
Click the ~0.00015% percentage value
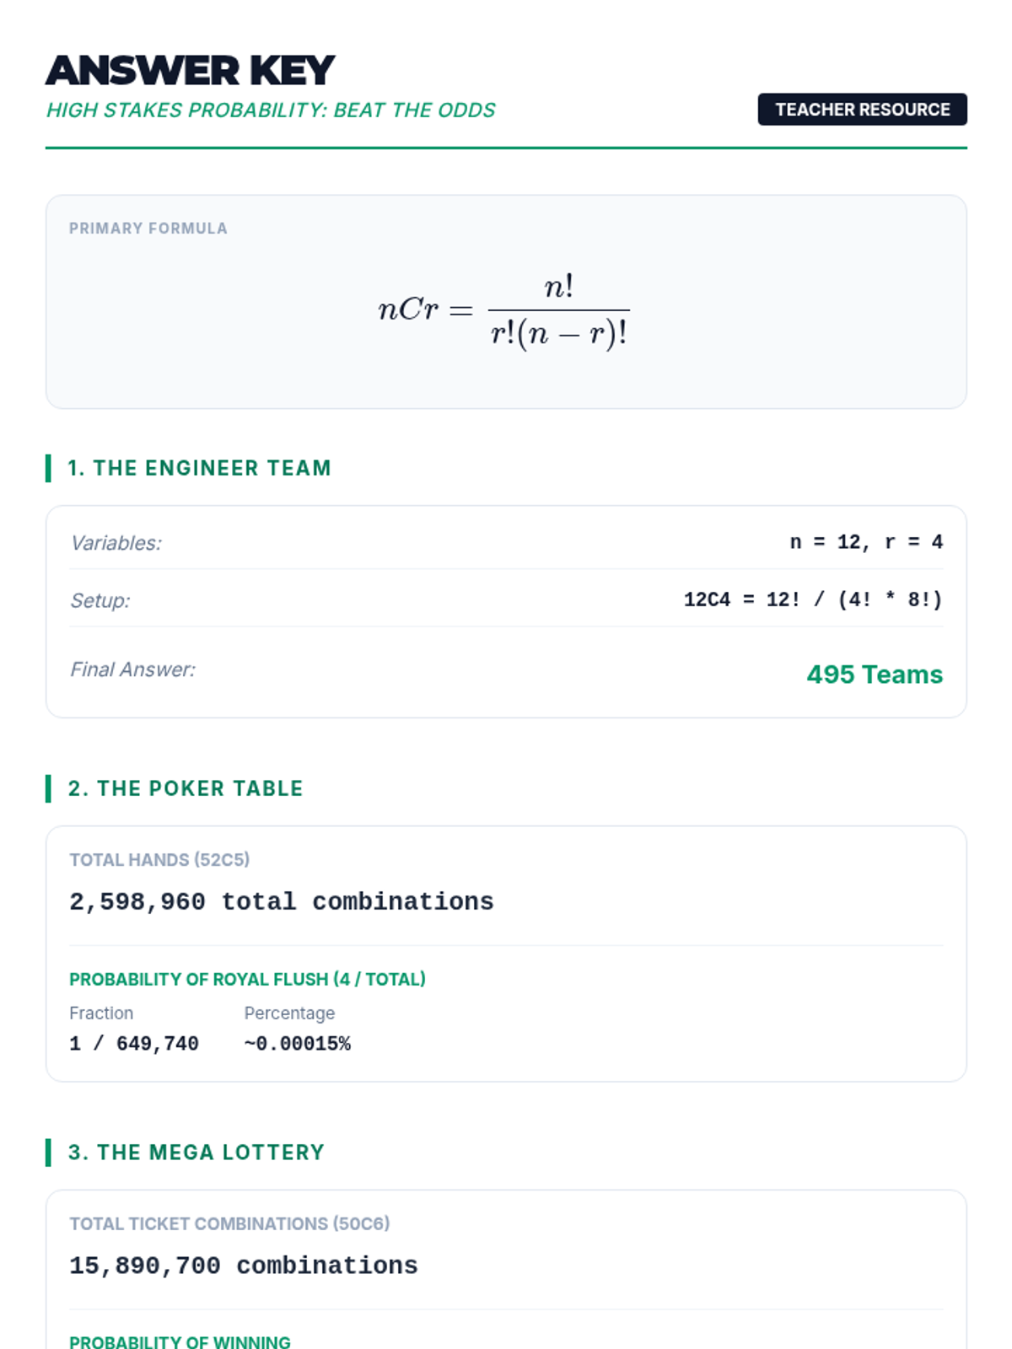297,1044
